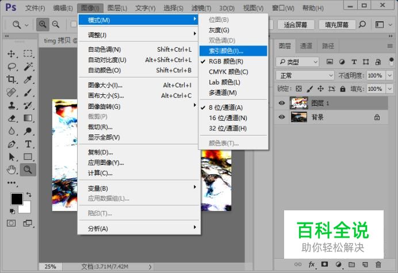398x273 pixels.
Task: Open the layers panel menu icon
Action: 390,46
